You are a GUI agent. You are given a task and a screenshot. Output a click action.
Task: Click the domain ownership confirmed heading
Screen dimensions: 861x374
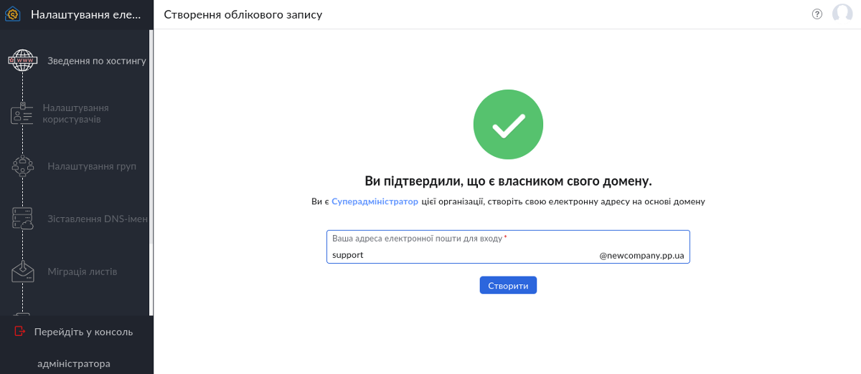coord(508,181)
